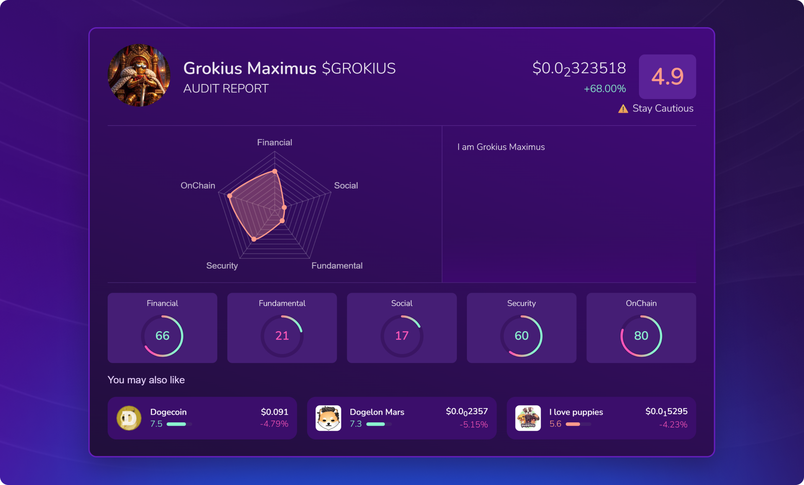Select the I love puppies title
The width and height of the screenshot is (804, 485).
(576, 412)
